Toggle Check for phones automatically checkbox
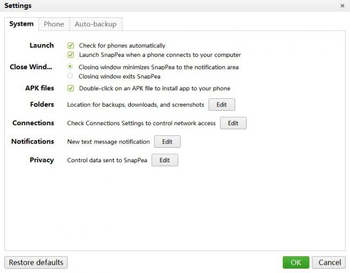This screenshot has height=273, width=350. pyautogui.click(x=71, y=46)
